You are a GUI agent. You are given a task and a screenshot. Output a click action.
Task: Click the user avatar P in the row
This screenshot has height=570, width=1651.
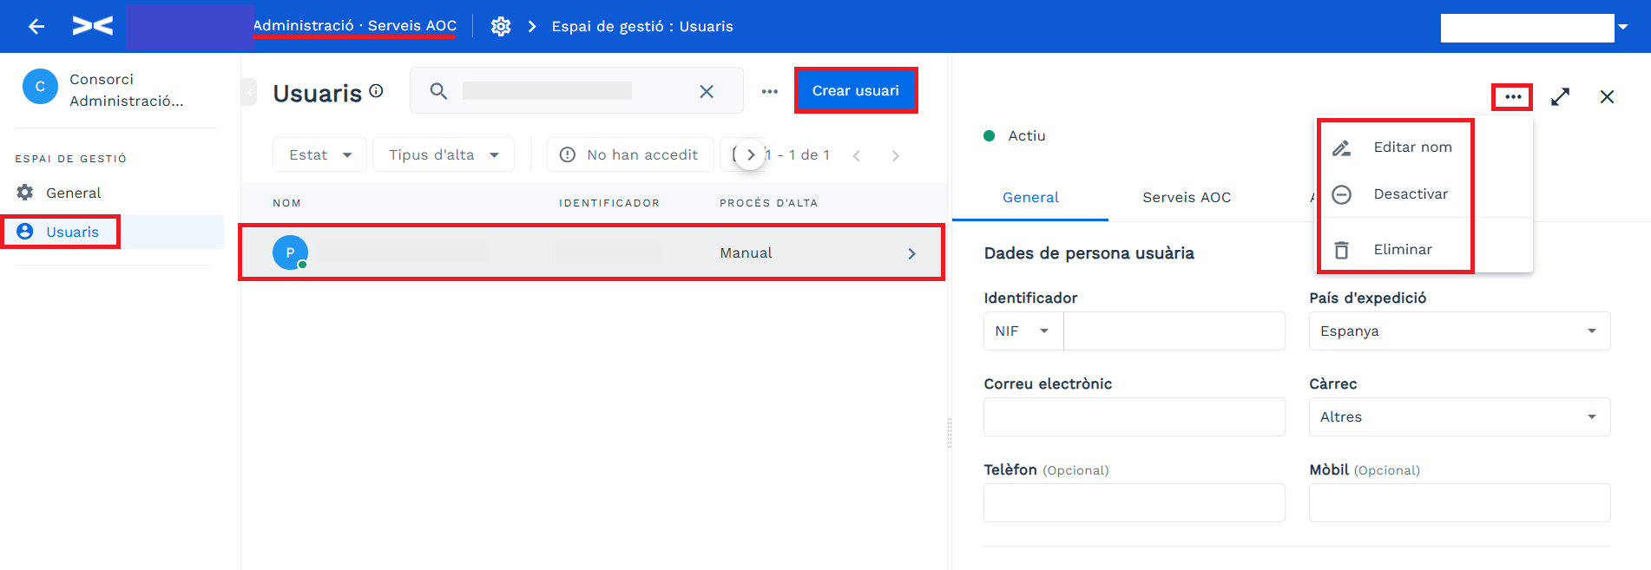click(290, 252)
